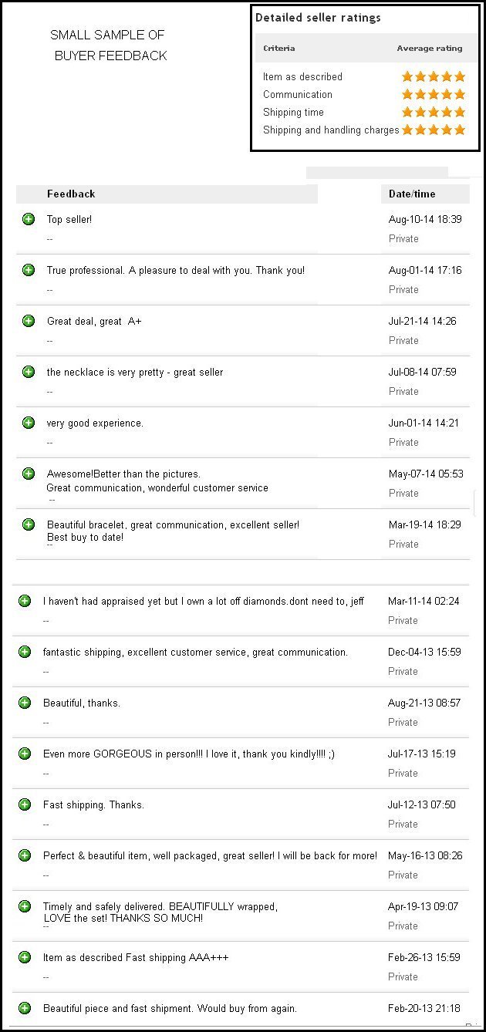Click the green plus icon beside 'Top seller!'
Viewport: 486px width, 1032px height.
[29, 219]
